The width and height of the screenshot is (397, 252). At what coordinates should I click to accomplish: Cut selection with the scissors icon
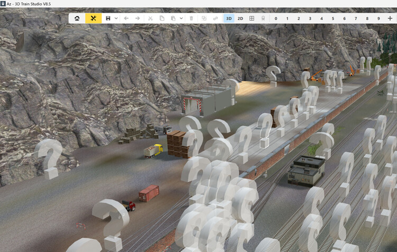[150, 18]
